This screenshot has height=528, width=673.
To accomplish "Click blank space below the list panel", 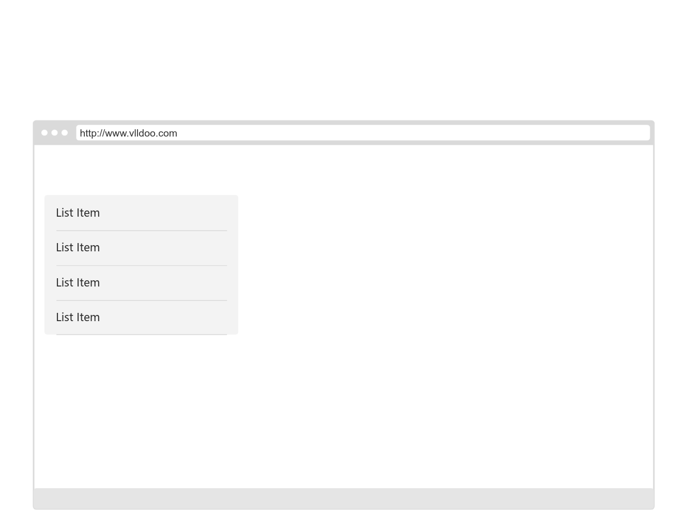I will click(x=141, y=409).
